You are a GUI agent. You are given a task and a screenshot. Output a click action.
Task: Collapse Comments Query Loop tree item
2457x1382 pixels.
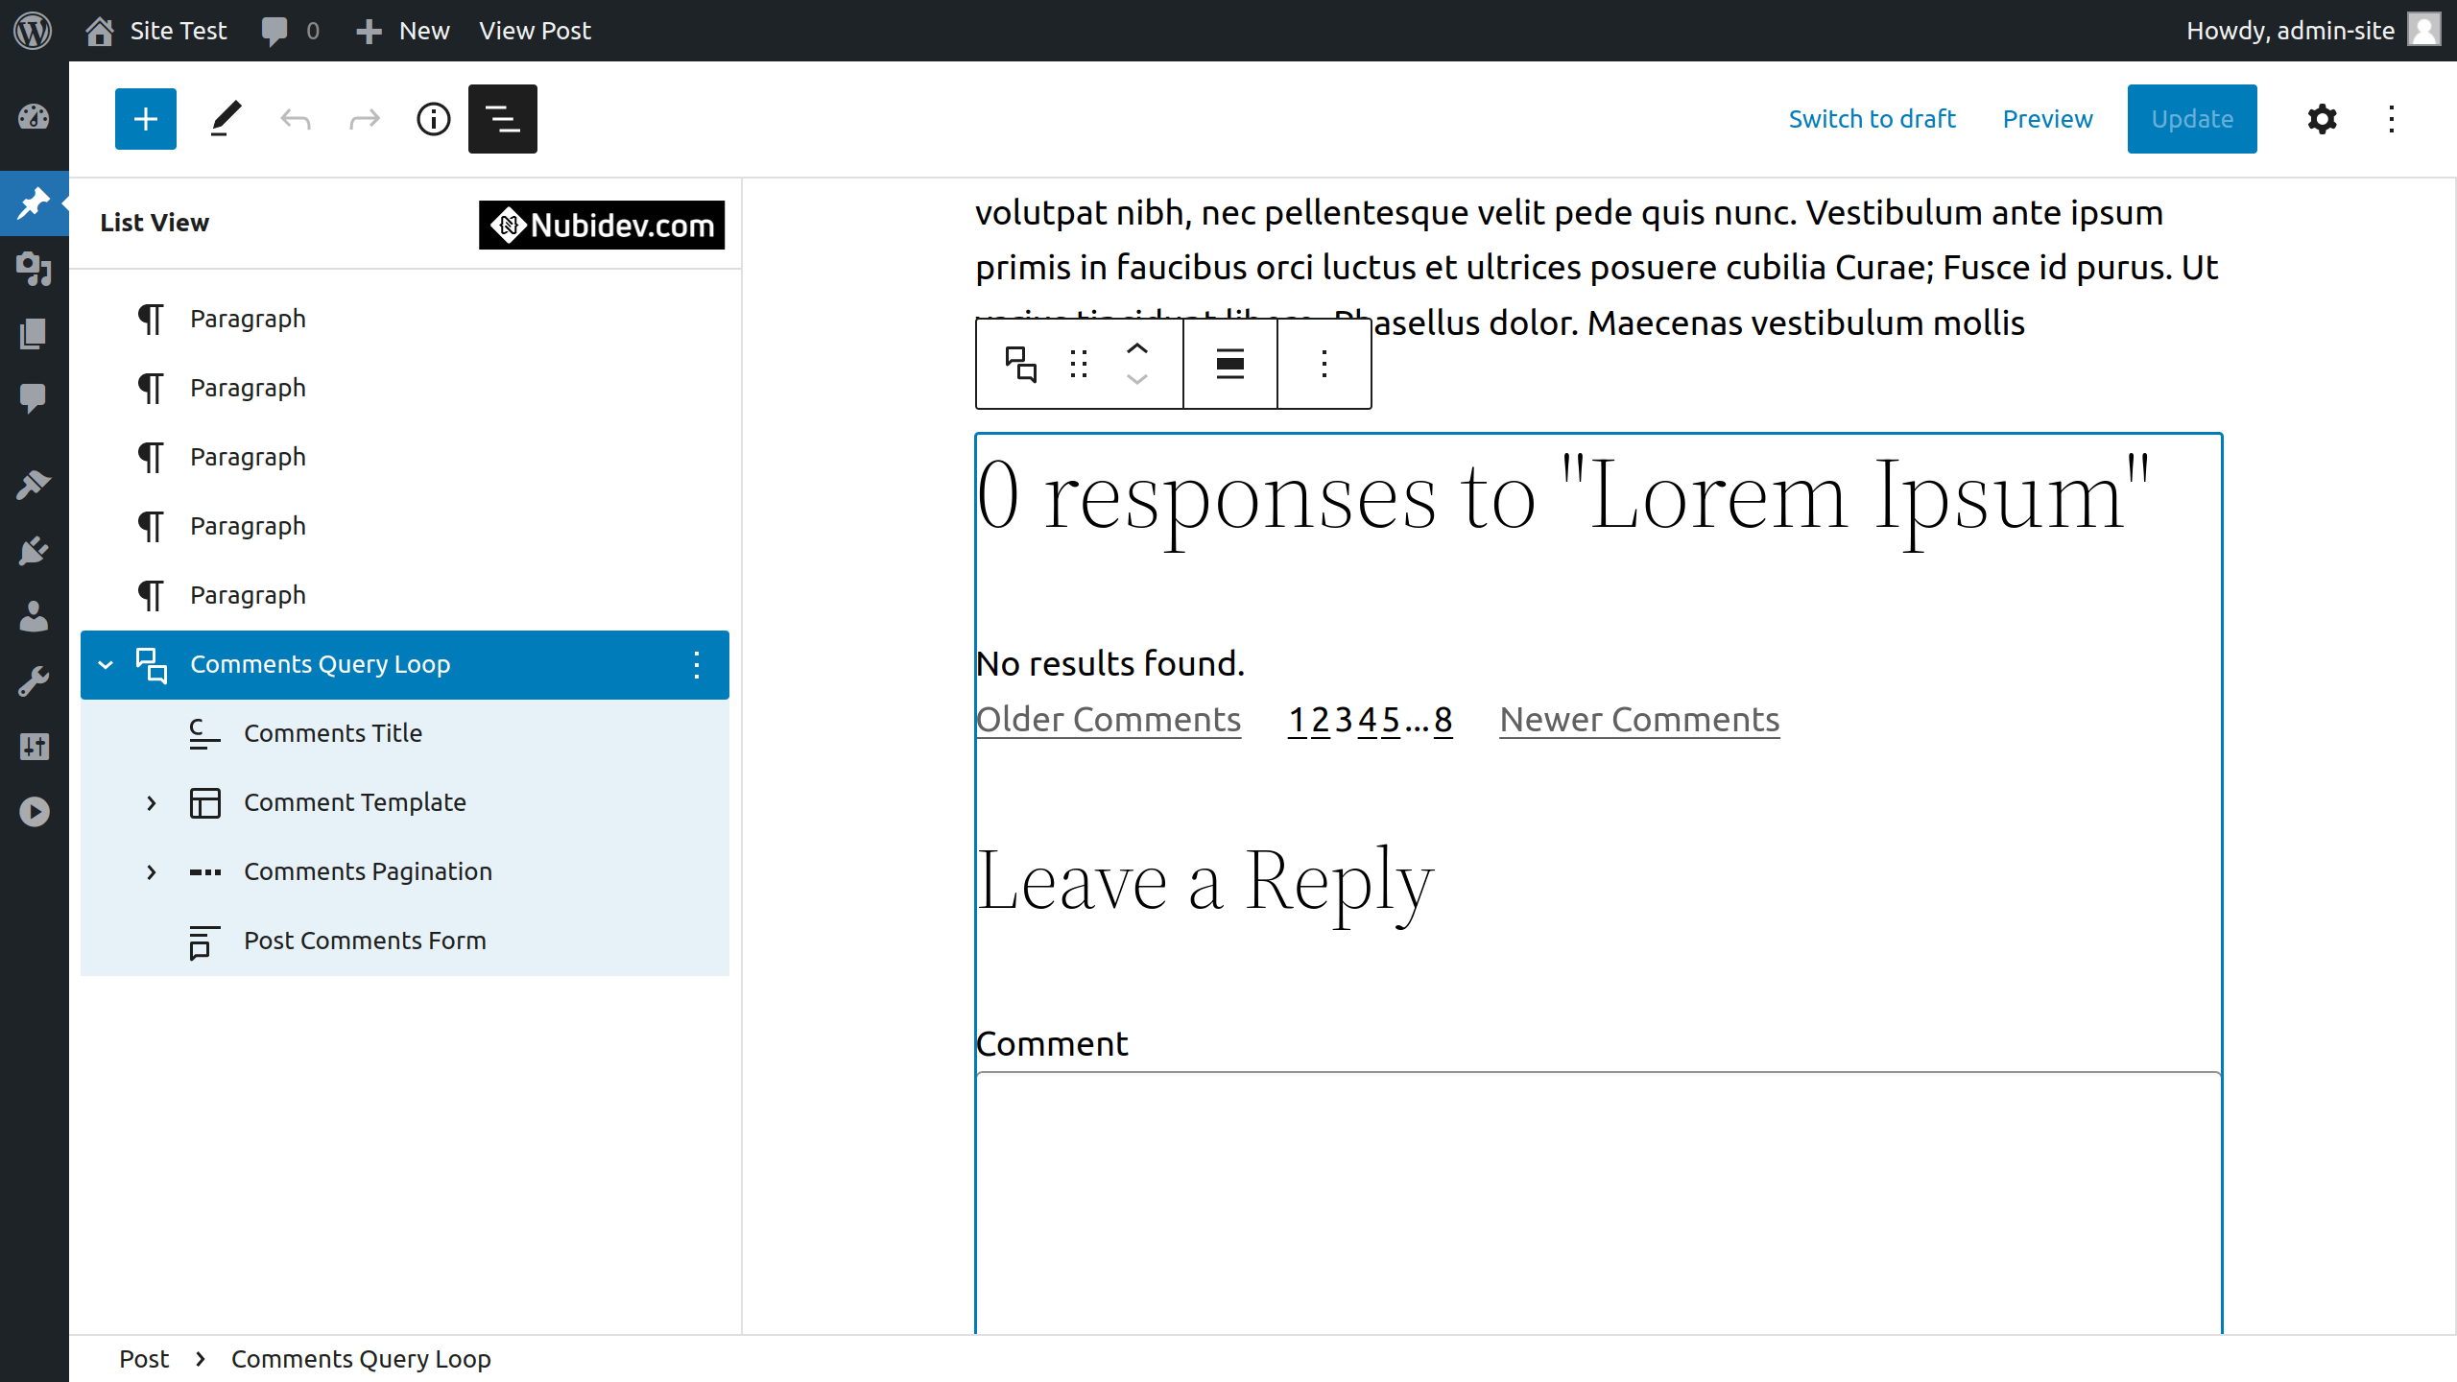click(x=106, y=664)
